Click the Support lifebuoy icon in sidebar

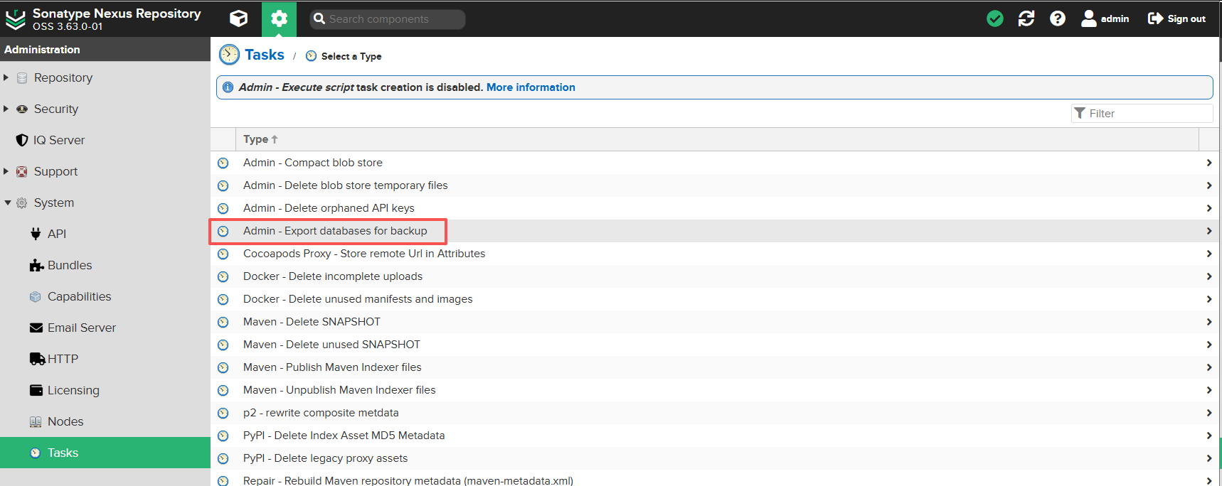(x=22, y=171)
